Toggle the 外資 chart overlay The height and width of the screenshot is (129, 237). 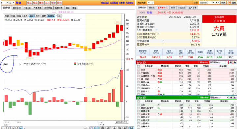[x=13, y=16]
